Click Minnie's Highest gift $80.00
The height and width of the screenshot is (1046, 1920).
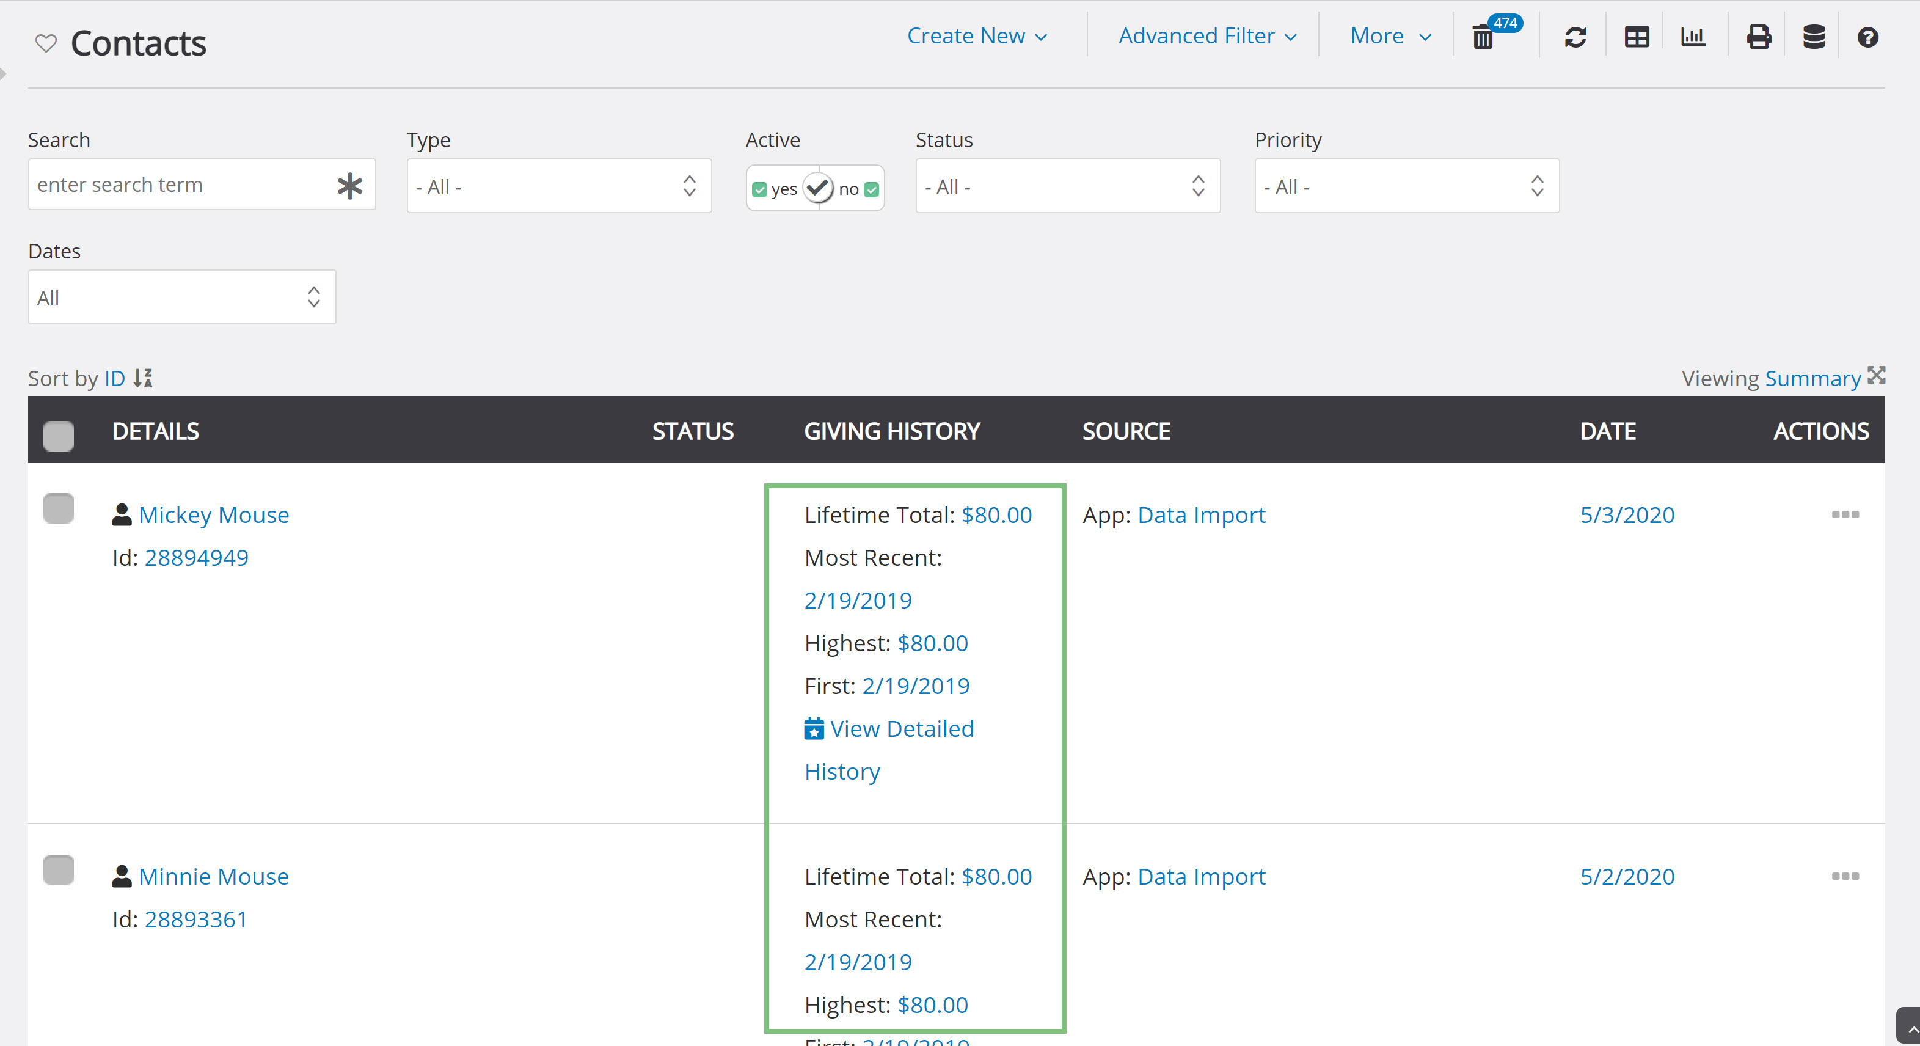932,1005
